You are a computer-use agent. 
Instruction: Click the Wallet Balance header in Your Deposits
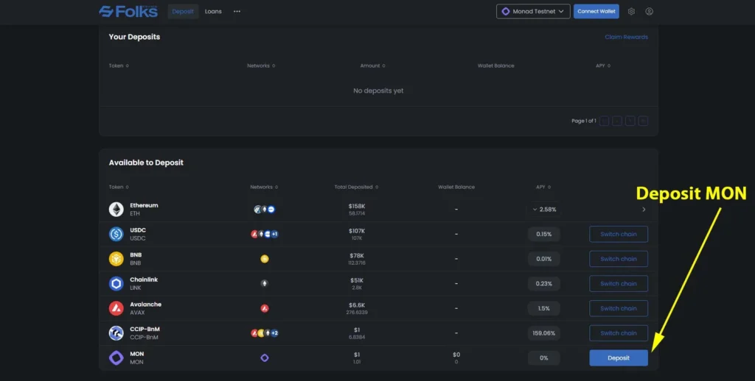pyautogui.click(x=496, y=65)
